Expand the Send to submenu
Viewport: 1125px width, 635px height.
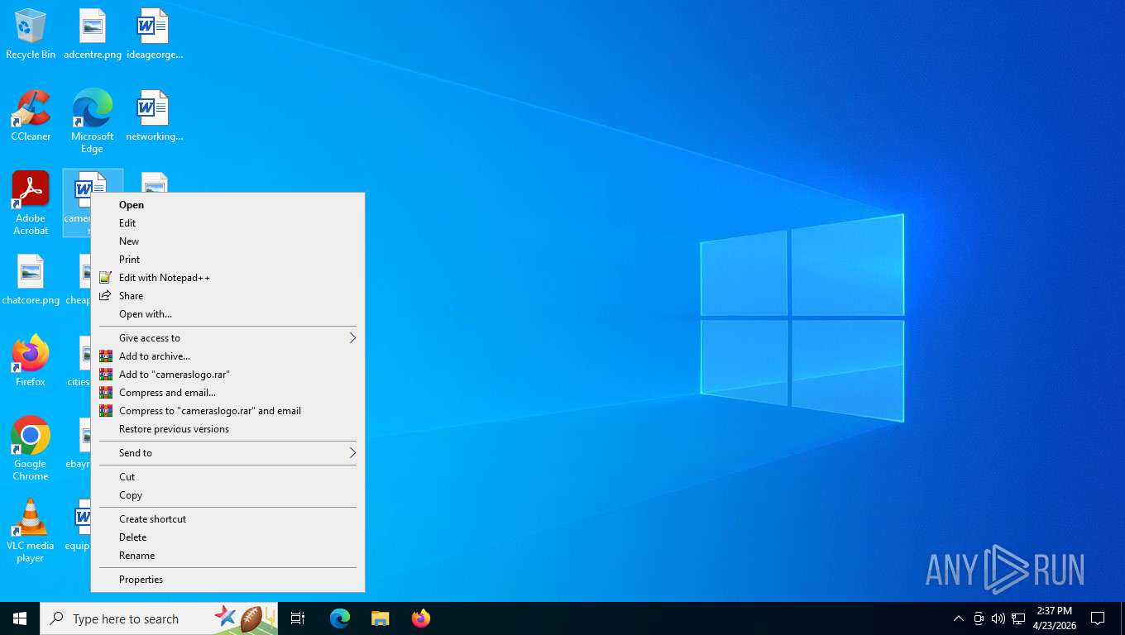click(227, 453)
